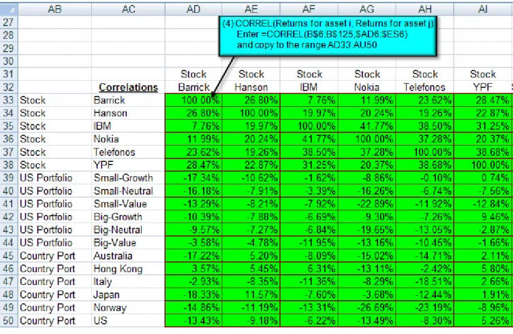
Task: Click the YPF column heading in row 32
Action: click(x=483, y=87)
